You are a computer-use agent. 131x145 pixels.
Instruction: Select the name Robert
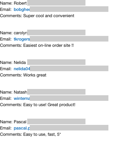point(20,3)
